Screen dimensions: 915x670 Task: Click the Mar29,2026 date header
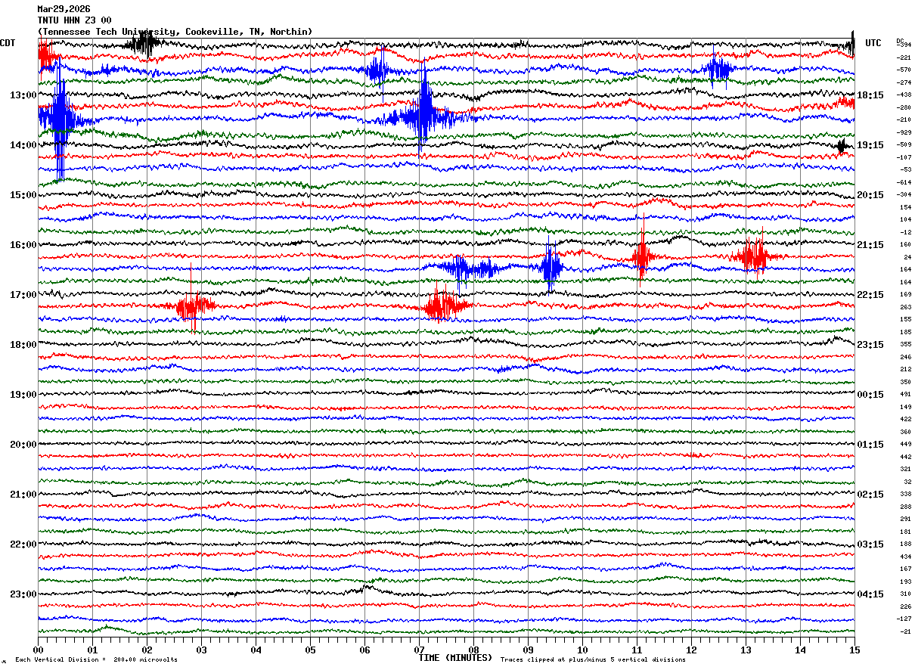click(64, 9)
